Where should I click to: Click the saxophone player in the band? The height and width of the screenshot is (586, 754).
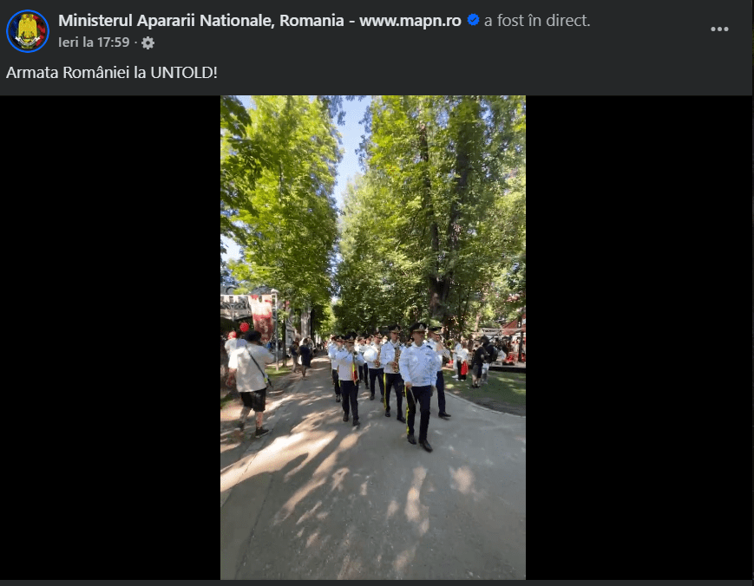pos(394,371)
